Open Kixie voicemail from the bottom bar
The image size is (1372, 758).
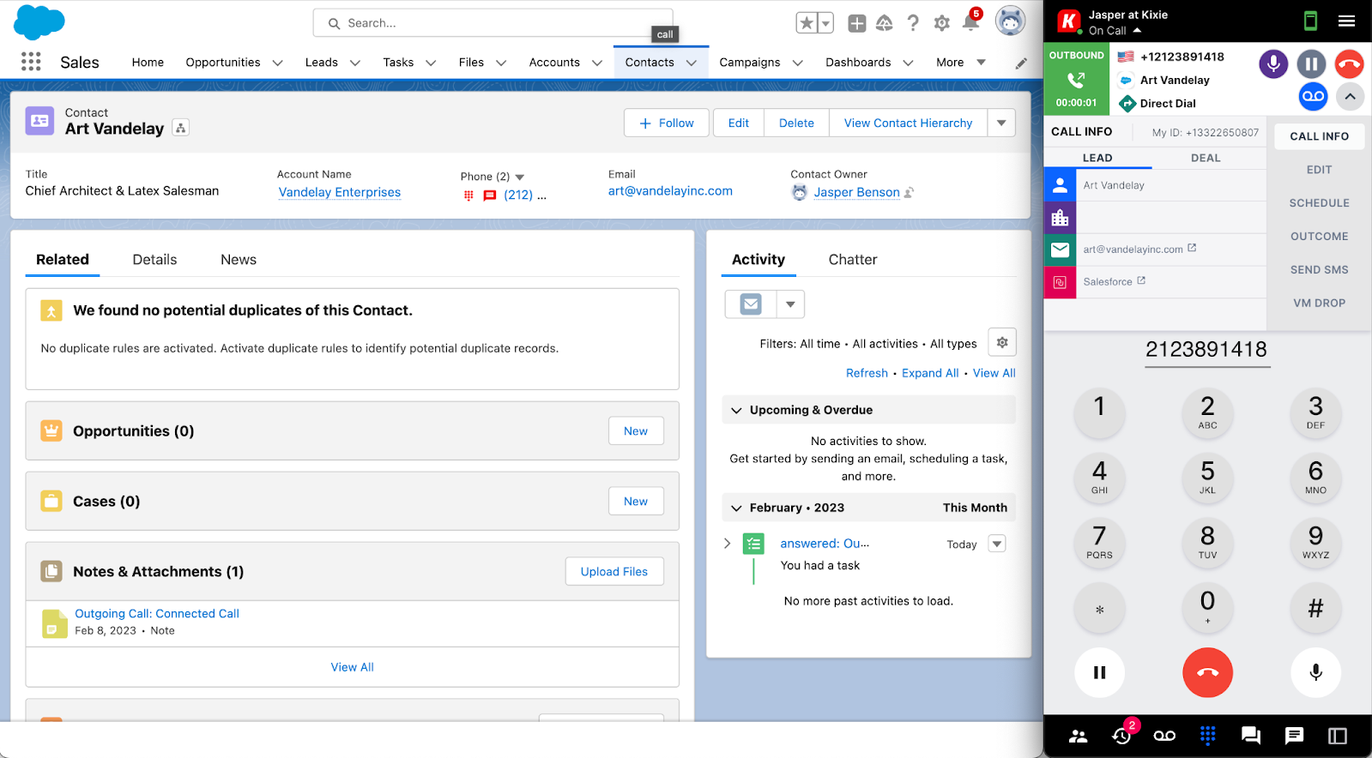pos(1164,736)
